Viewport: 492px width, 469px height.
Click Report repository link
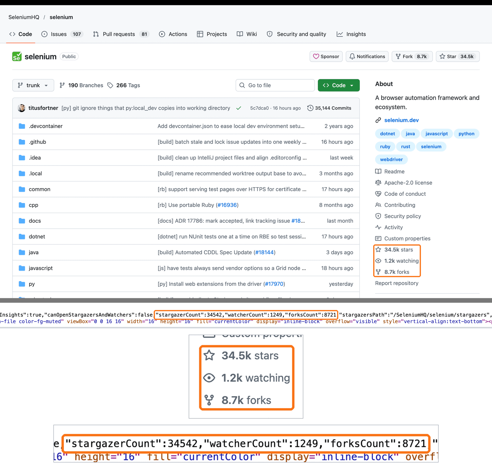(x=397, y=283)
